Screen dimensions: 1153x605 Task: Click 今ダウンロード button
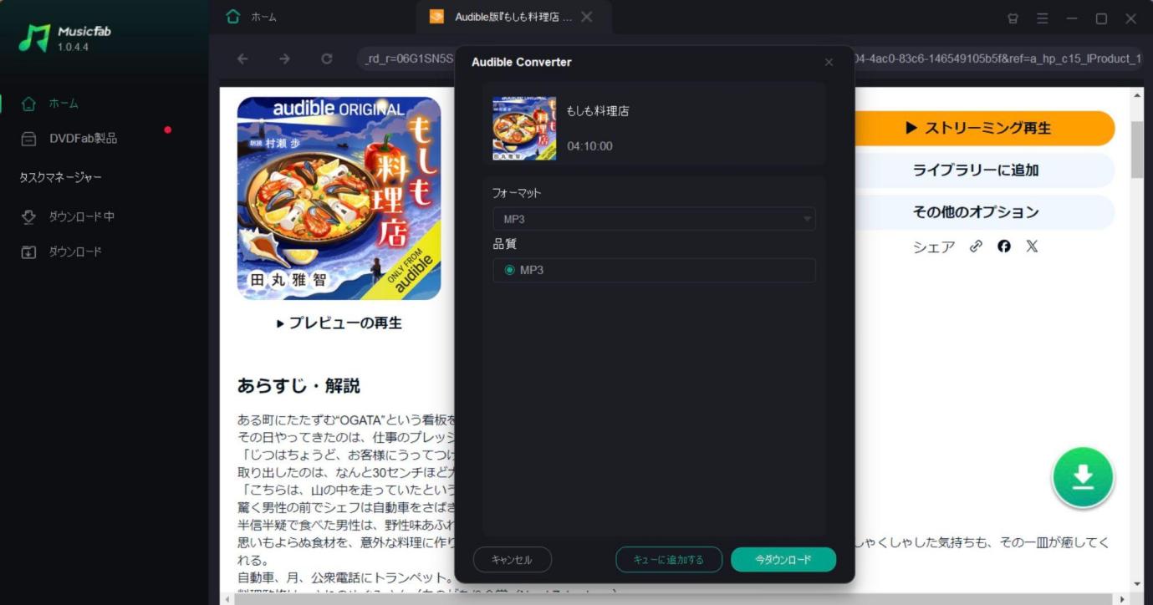[x=783, y=560]
